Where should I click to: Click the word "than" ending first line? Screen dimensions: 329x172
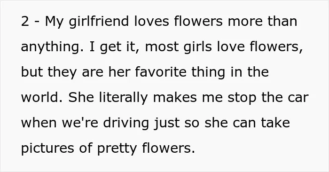[282, 21]
